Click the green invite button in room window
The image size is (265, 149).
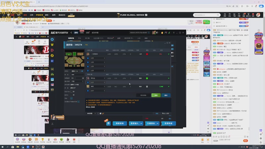point(156,95)
